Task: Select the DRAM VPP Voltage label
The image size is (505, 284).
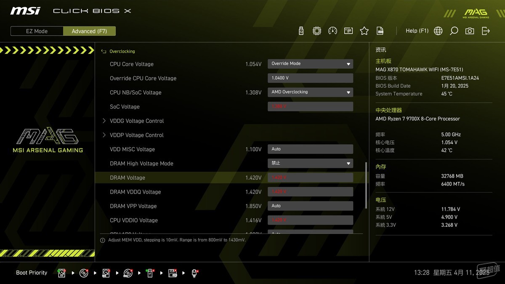Action: tap(133, 206)
